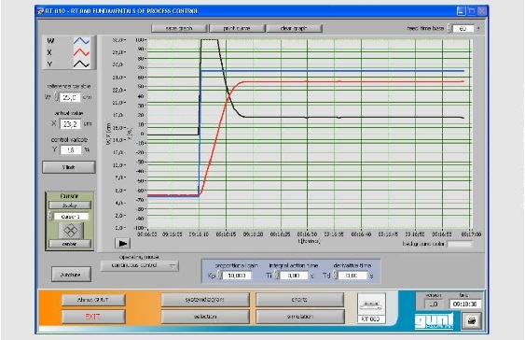Step the feed time base value
This screenshot has height=340, width=525.
click(449, 29)
